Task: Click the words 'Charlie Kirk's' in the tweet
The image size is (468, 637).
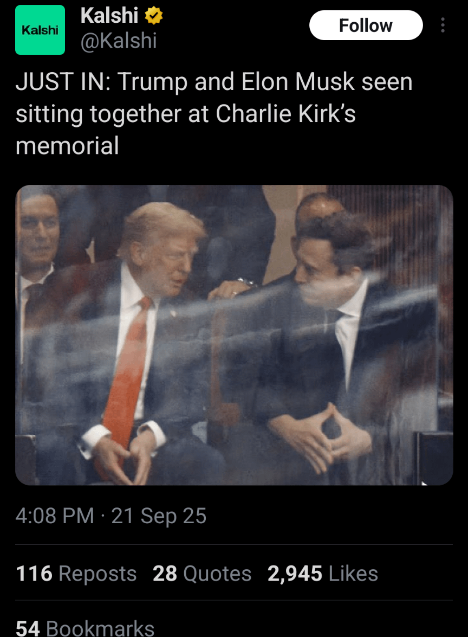Action: click(286, 113)
